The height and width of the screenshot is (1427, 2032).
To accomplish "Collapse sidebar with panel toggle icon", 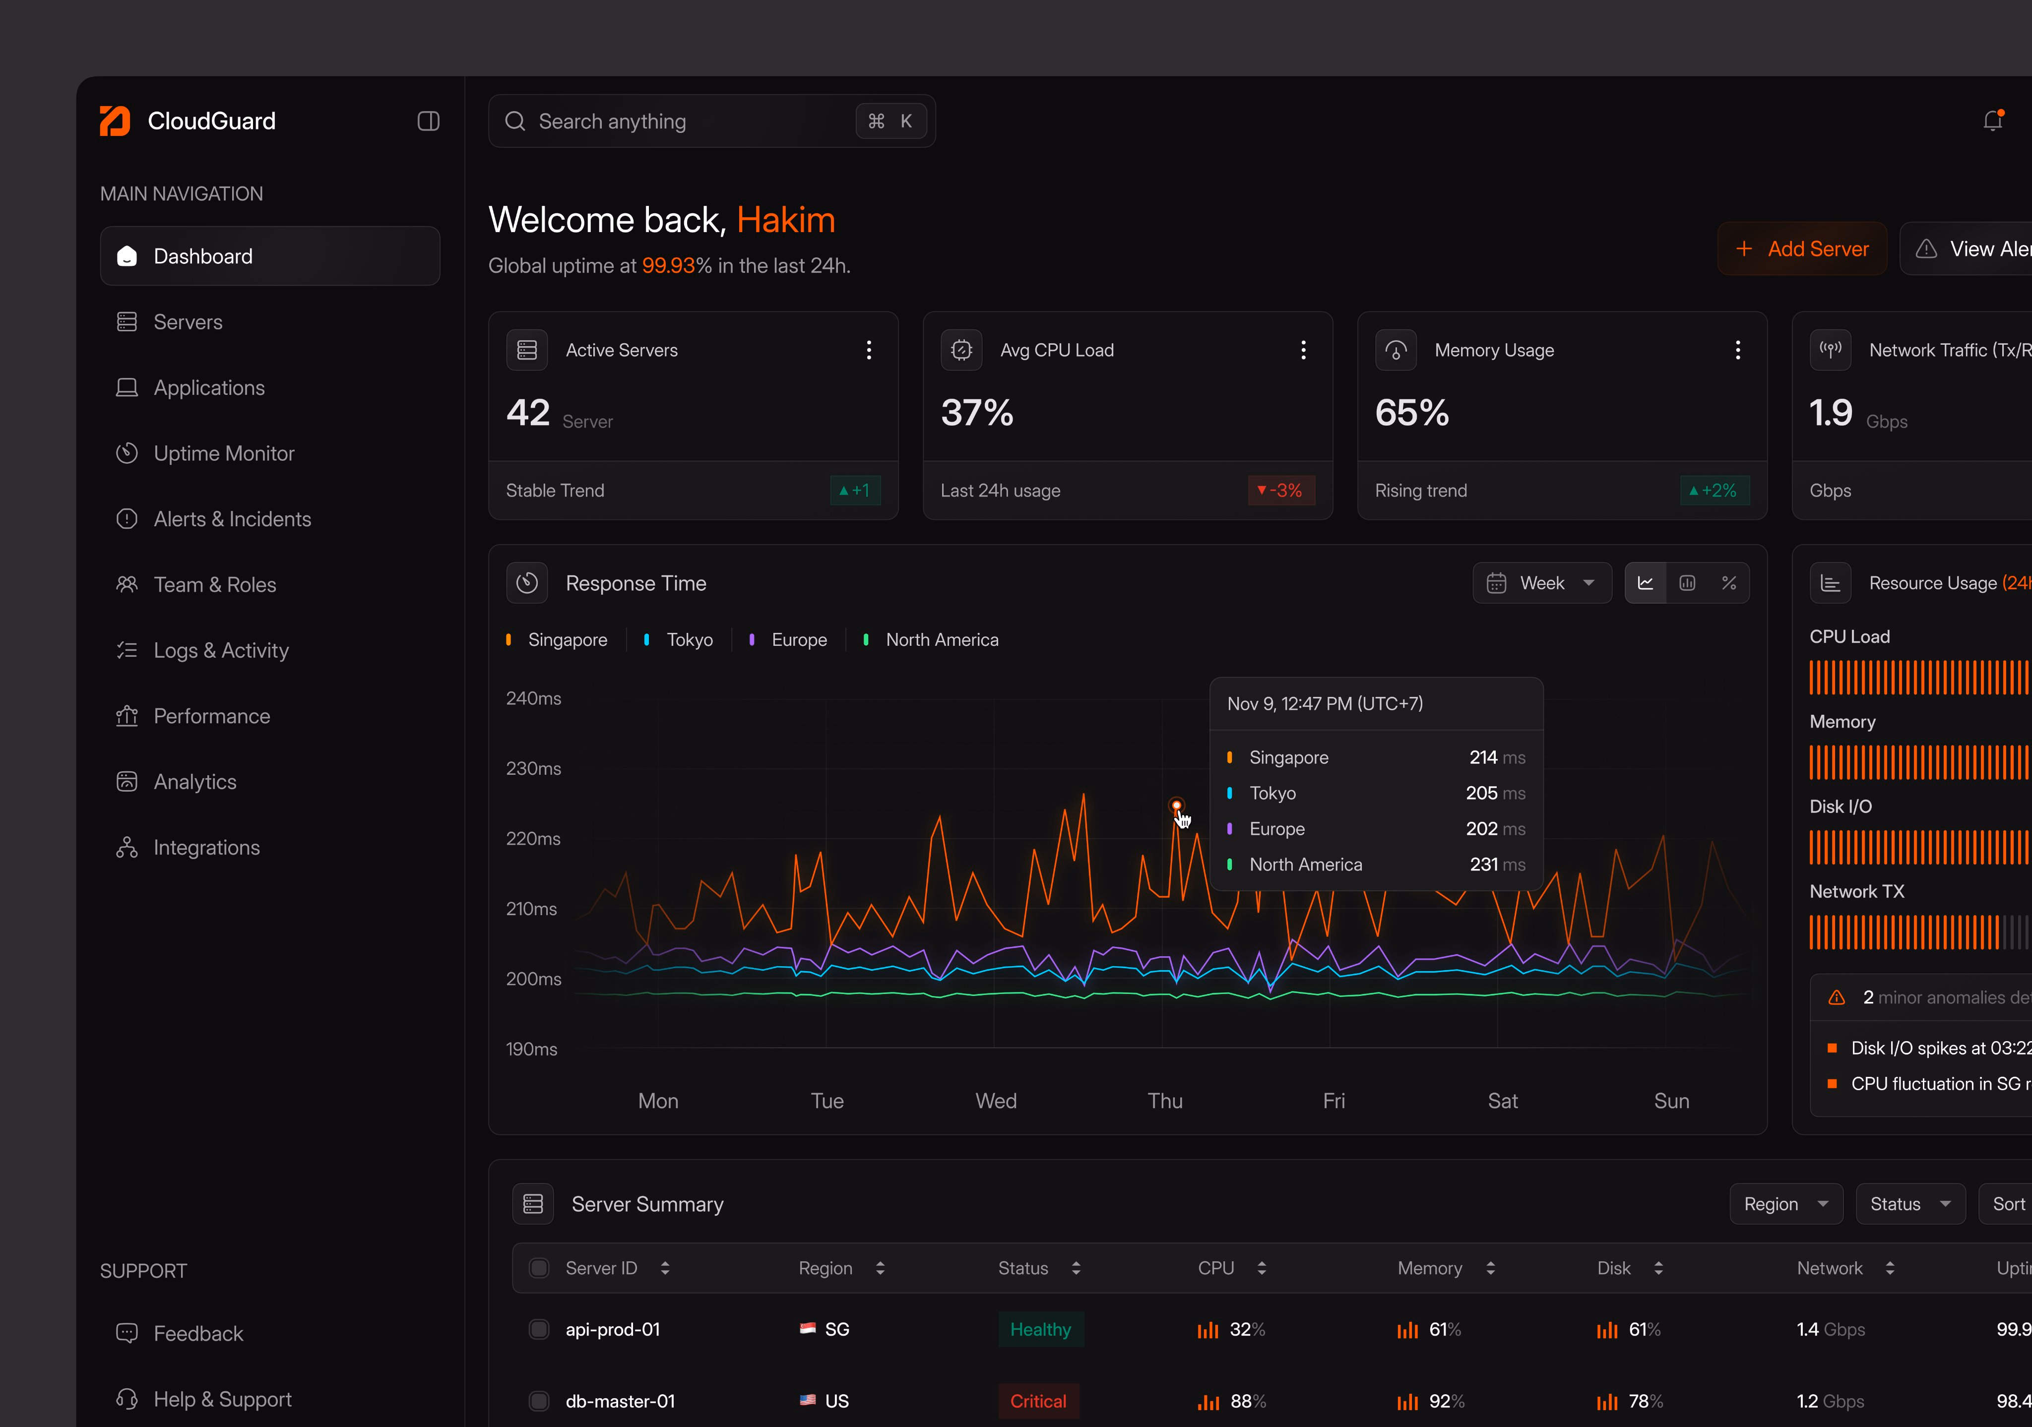I will click(x=428, y=121).
